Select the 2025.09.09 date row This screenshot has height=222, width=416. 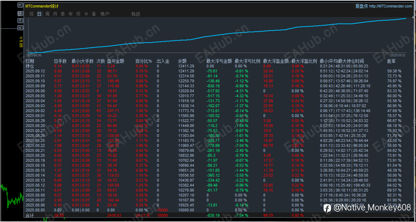pyautogui.click(x=35, y=86)
